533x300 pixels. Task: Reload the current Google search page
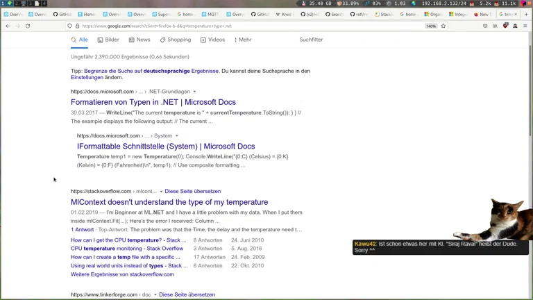[x=28, y=26]
